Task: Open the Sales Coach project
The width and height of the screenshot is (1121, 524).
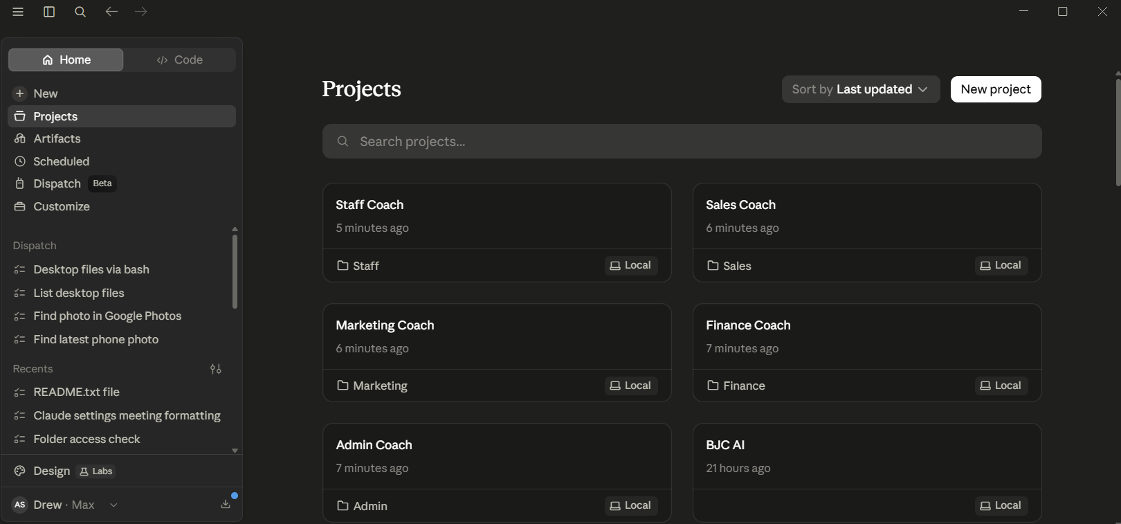Action: click(867, 233)
